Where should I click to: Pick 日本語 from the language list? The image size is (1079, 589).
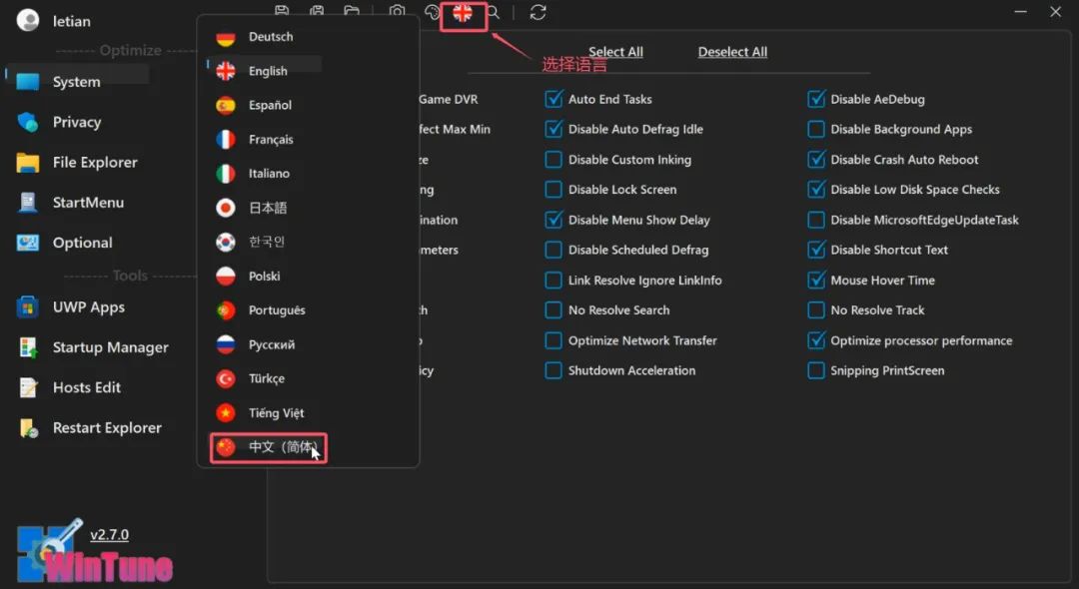[x=267, y=208]
